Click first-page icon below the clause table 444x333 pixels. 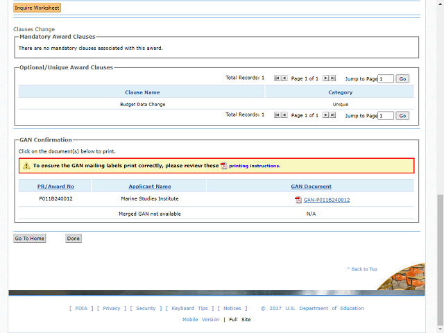coord(277,115)
